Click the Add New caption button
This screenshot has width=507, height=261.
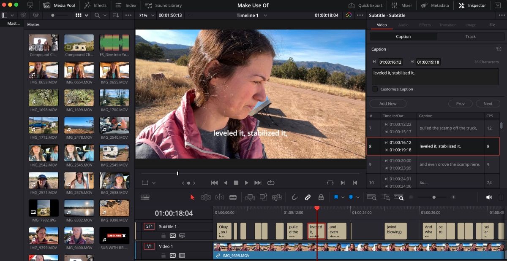coord(387,103)
